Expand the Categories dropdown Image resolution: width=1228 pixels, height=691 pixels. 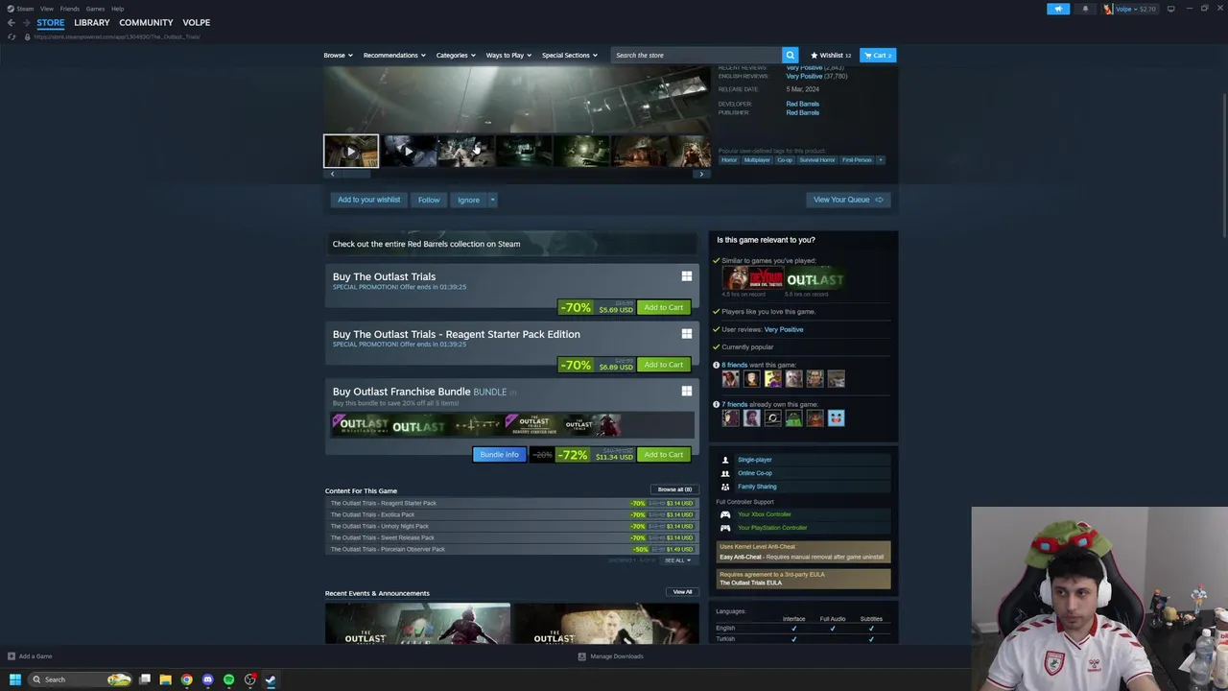click(456, 55)
